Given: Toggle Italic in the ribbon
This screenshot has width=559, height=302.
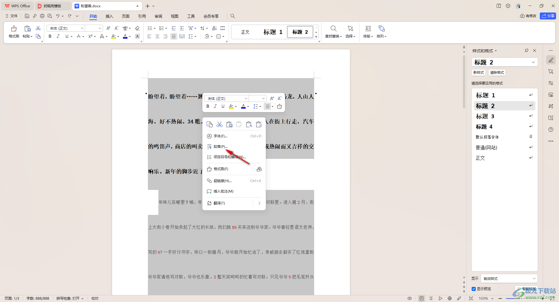Looking at the screenshot, I should pos(58,36).
